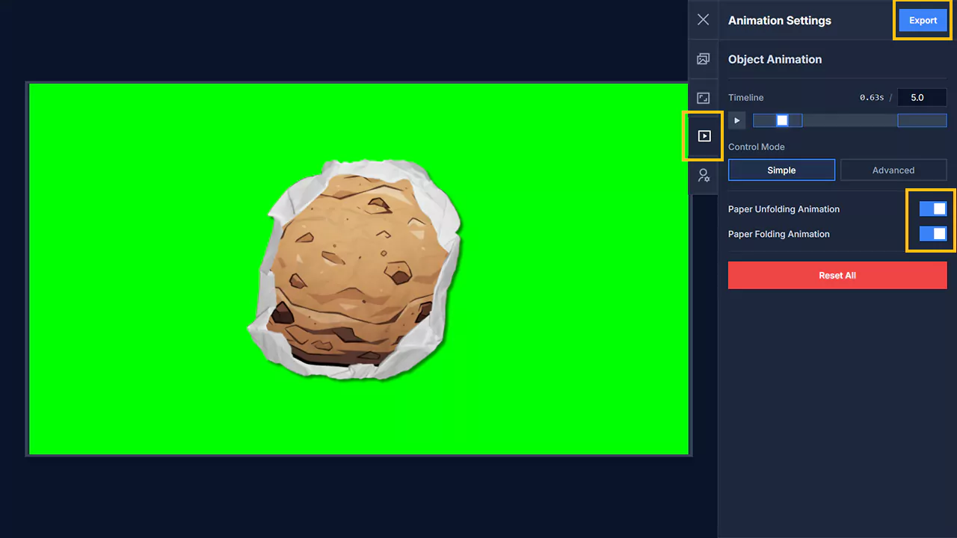Toggle Paper Unfolding Animation switch
Screen dimensions: 957x538
click(933, 209)
